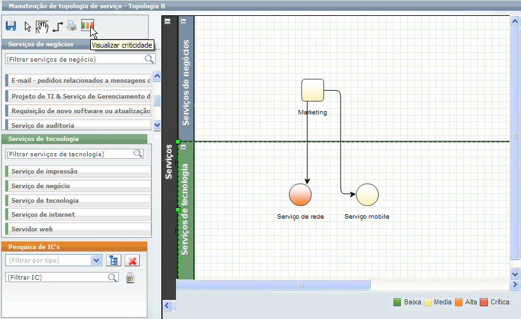
Task: Click the orange Alta legend swatch
Action: click(x=459, y=302)
